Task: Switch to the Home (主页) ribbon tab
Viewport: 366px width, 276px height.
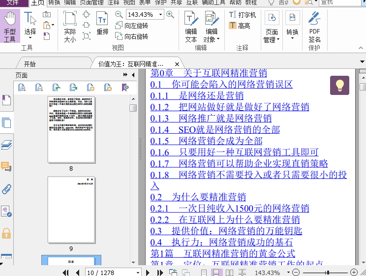Action: [38, 3]
